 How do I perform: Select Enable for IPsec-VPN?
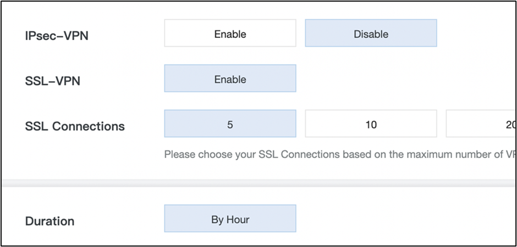(x=230, y=33)
